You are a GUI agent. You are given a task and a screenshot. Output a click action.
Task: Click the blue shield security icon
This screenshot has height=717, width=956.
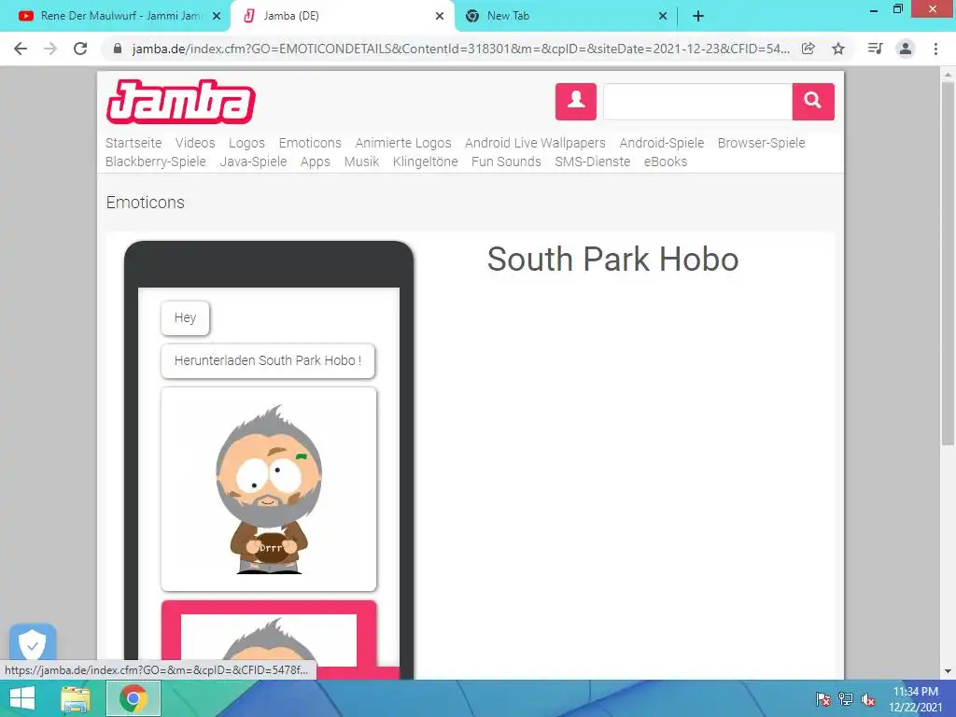33,642
